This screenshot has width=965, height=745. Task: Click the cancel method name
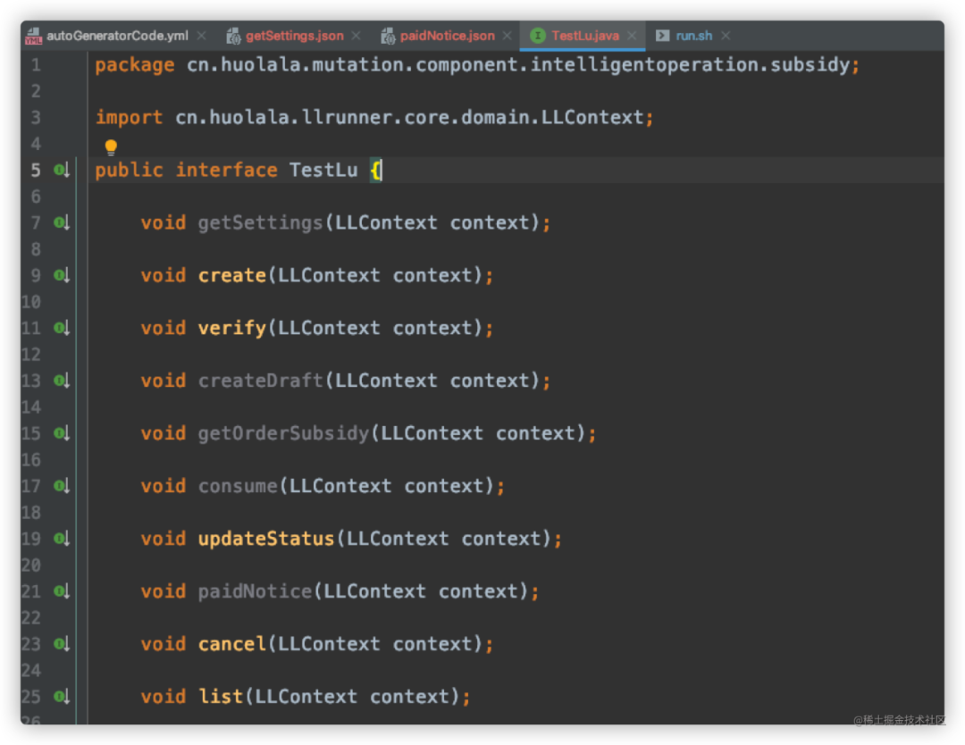click(x=232, y=644)
